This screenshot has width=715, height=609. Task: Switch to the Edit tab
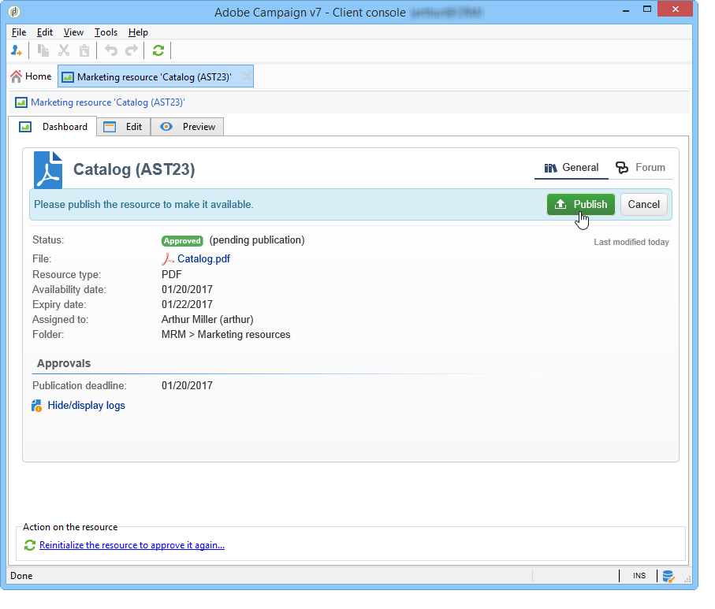tap(124, 127)
